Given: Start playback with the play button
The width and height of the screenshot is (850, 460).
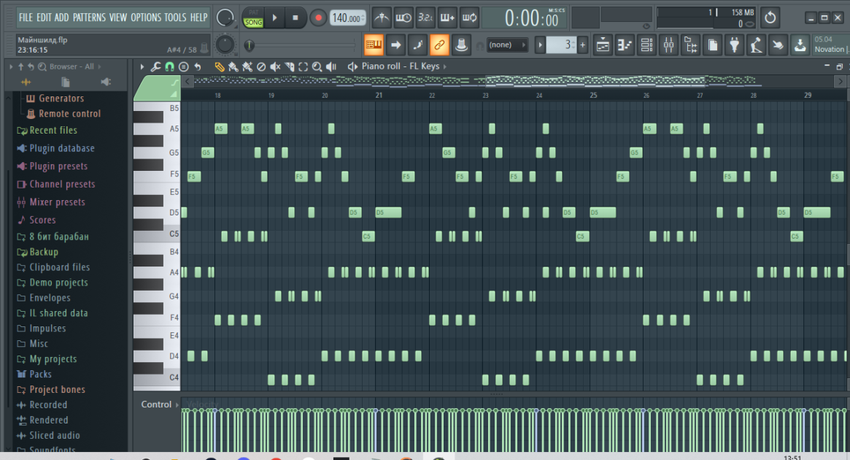Looking at the screenshot, I should tap(275, 18).
